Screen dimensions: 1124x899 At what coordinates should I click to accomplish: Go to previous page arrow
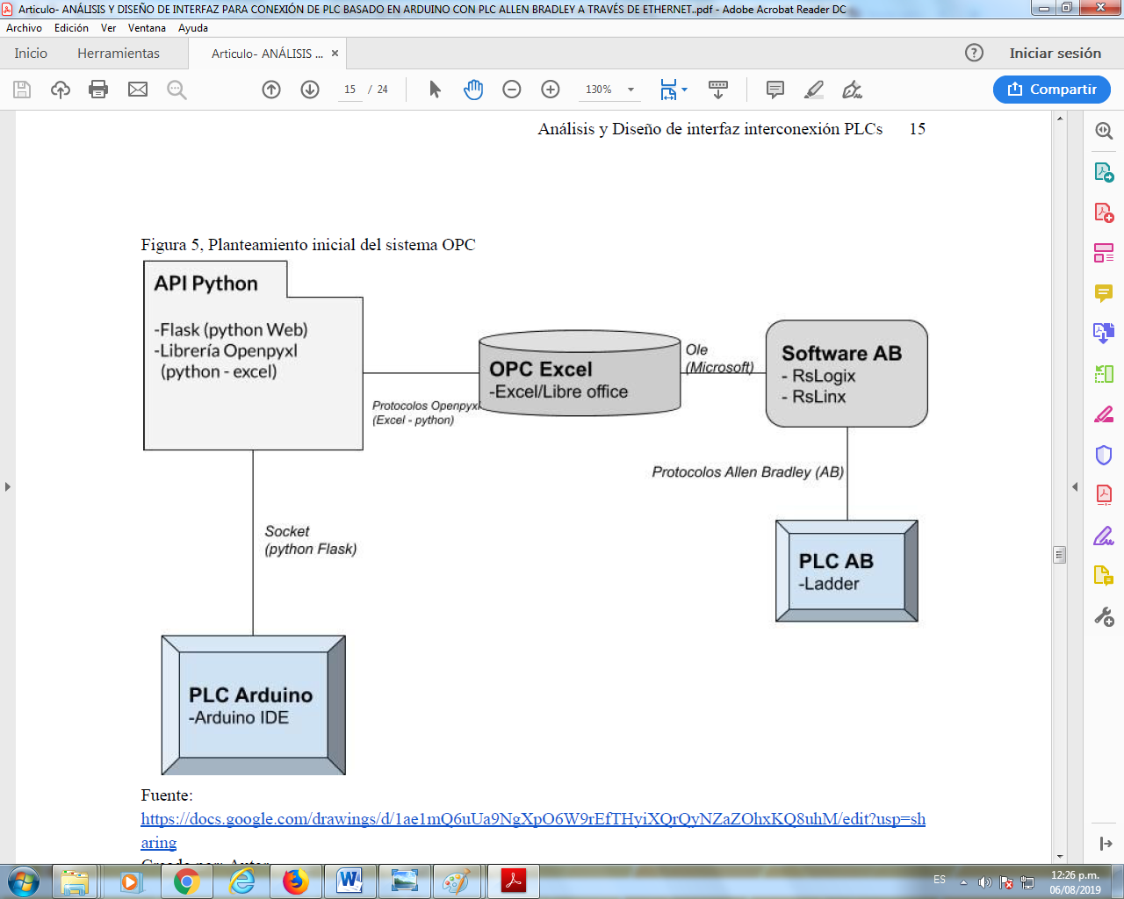point(271,90)
